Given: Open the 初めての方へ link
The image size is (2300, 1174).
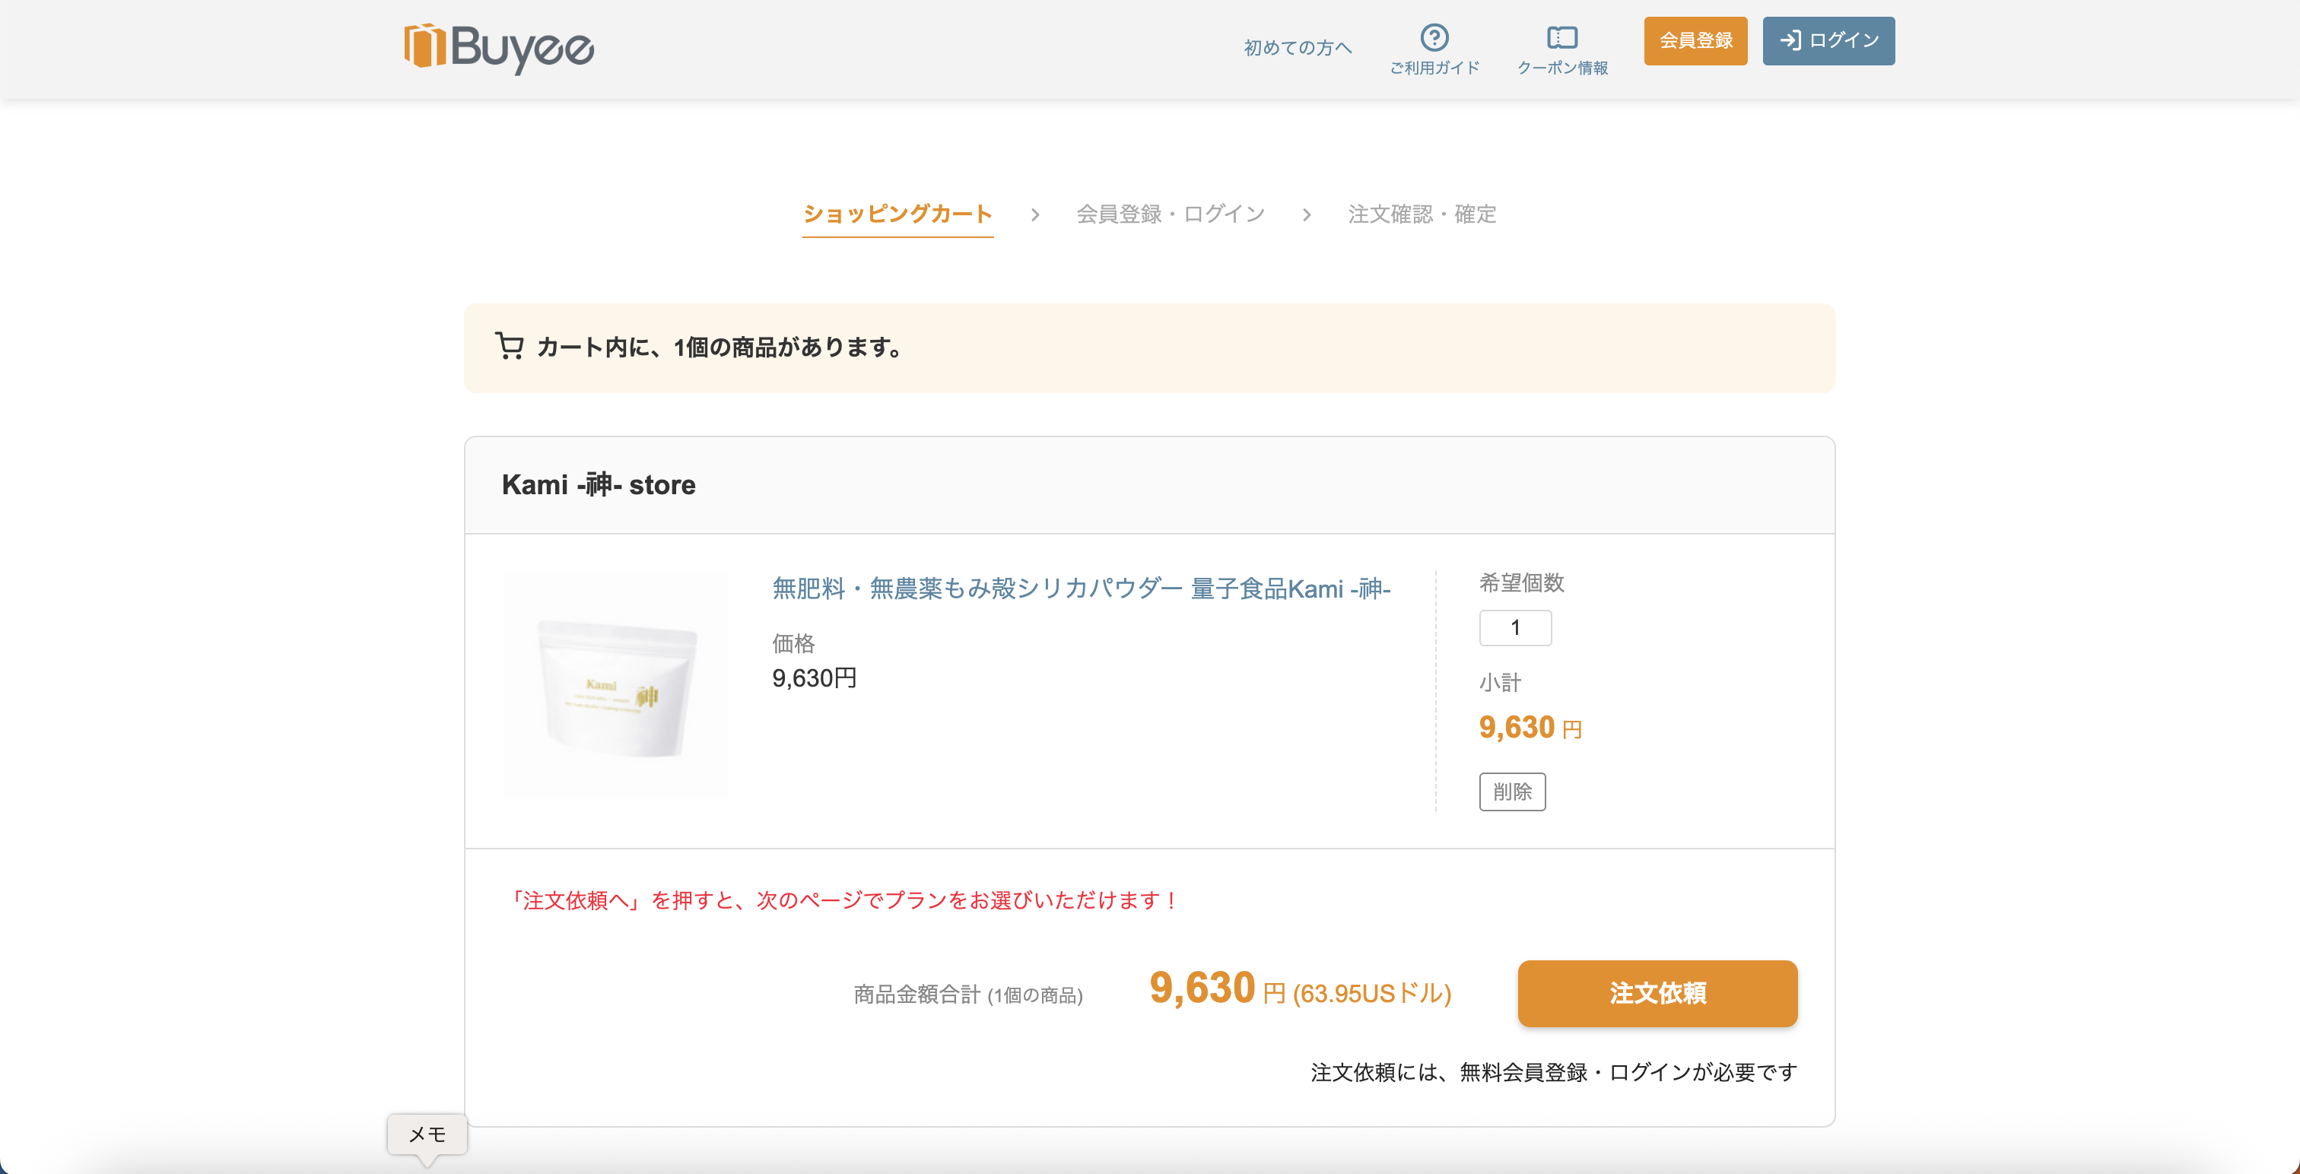Looking at the screenshot, I should [x=1298, y=47].
